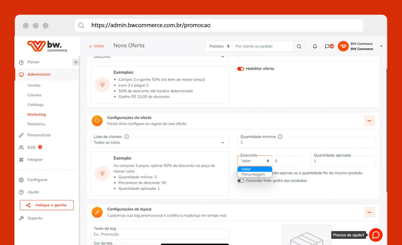The width and height of the screenshot is (402, 245).
Task: Choose Valor in the discount dropdown list
Action: (x=255, y=169)
